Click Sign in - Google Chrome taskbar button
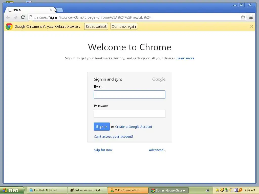The width and height of the screenshot is (259, 194). pyautogui.click(x=168, y=190)
